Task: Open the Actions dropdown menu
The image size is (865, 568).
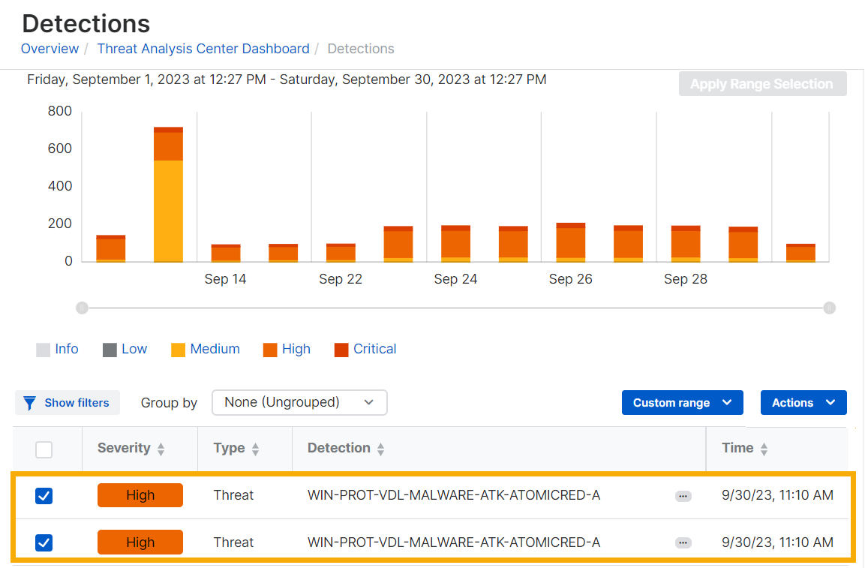Action: point(803,403)
